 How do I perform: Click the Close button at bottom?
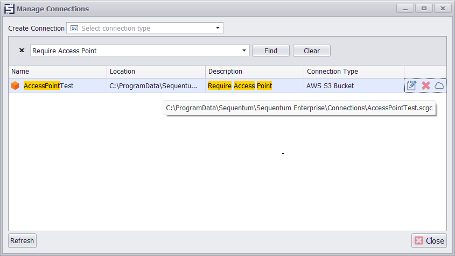429,240
